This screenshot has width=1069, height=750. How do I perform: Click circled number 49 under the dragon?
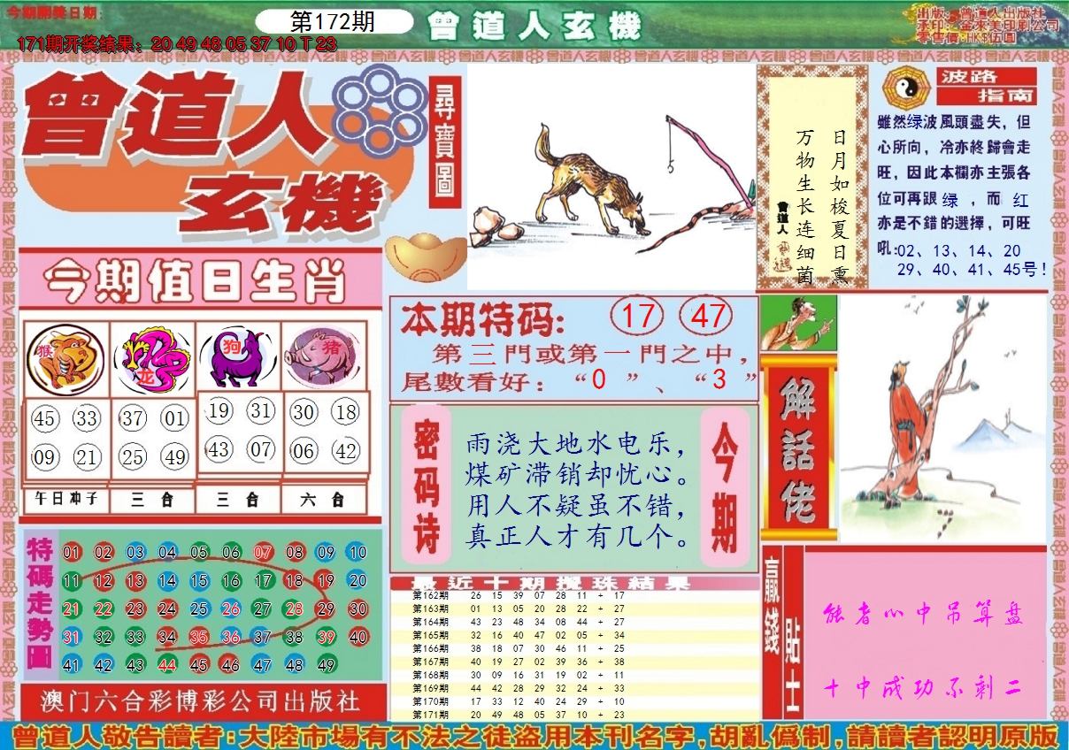[175, 457]
